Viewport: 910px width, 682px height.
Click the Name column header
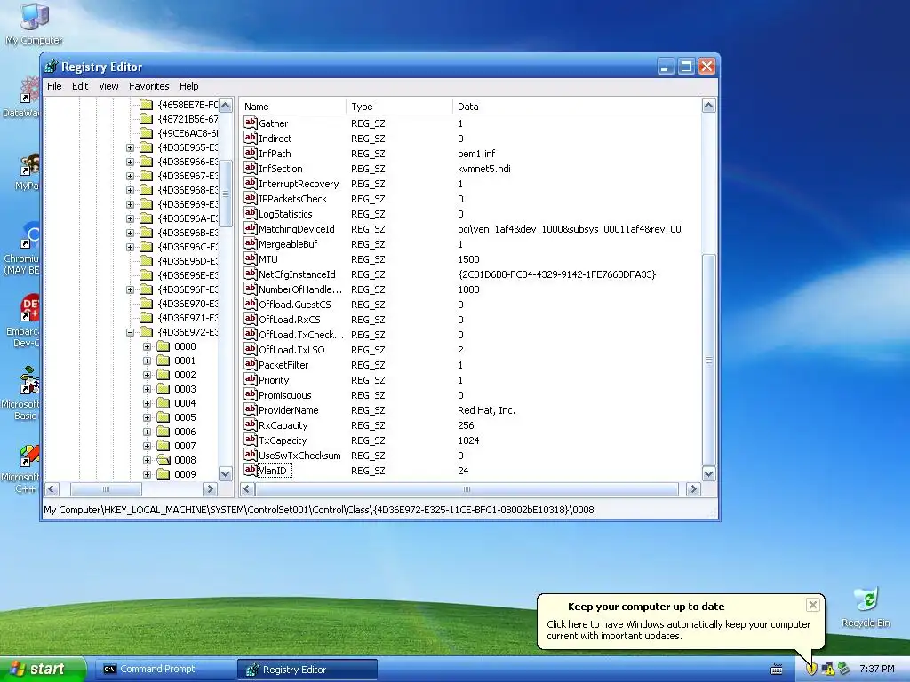click(x=292, y=107)
